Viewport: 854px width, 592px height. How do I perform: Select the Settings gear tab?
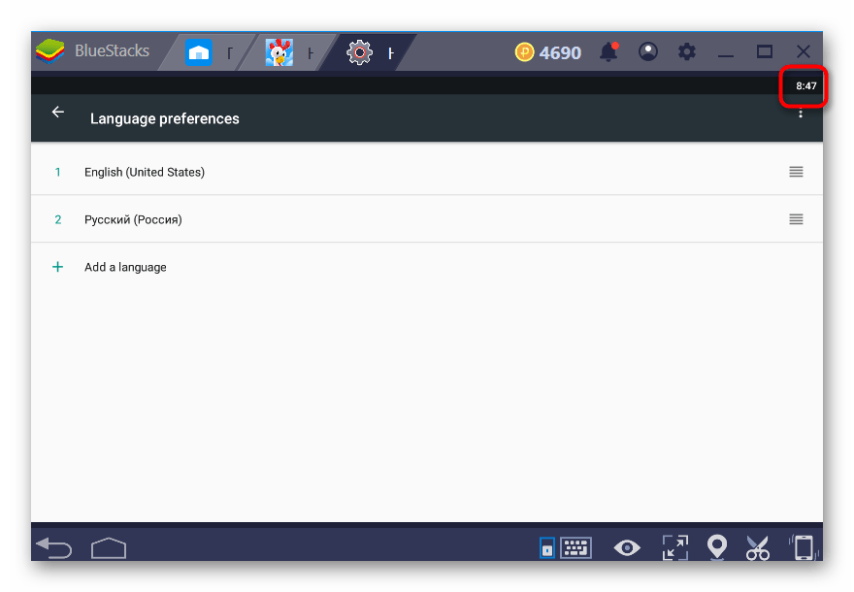pyautogui.click(x=370, y=52)
